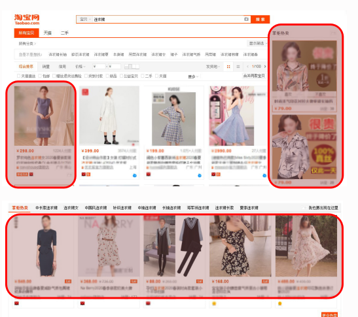Toggle the 公益宝贝 checkbox
Viewport: 358px width, 317px height.
click(x=121, y=76)
